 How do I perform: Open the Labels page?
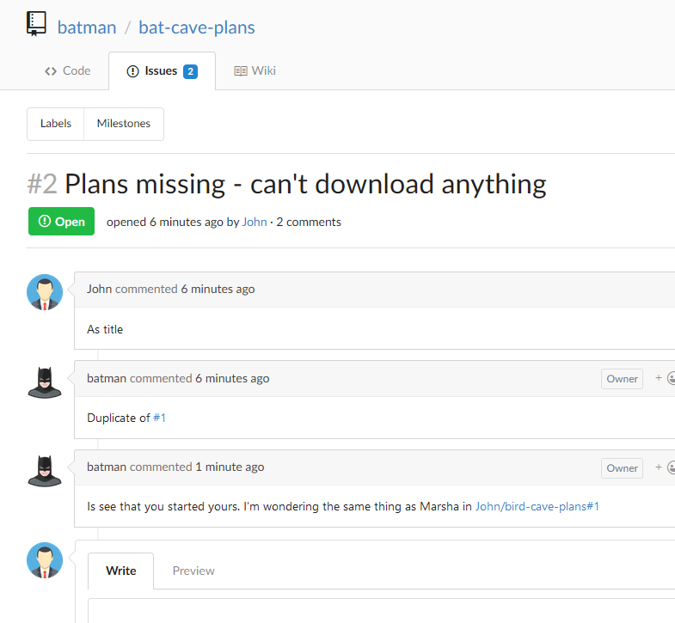tap(56, 124)
